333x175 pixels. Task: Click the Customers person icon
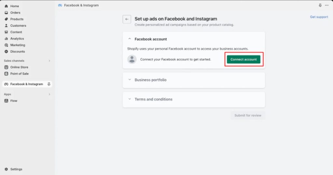coord(6,26)
